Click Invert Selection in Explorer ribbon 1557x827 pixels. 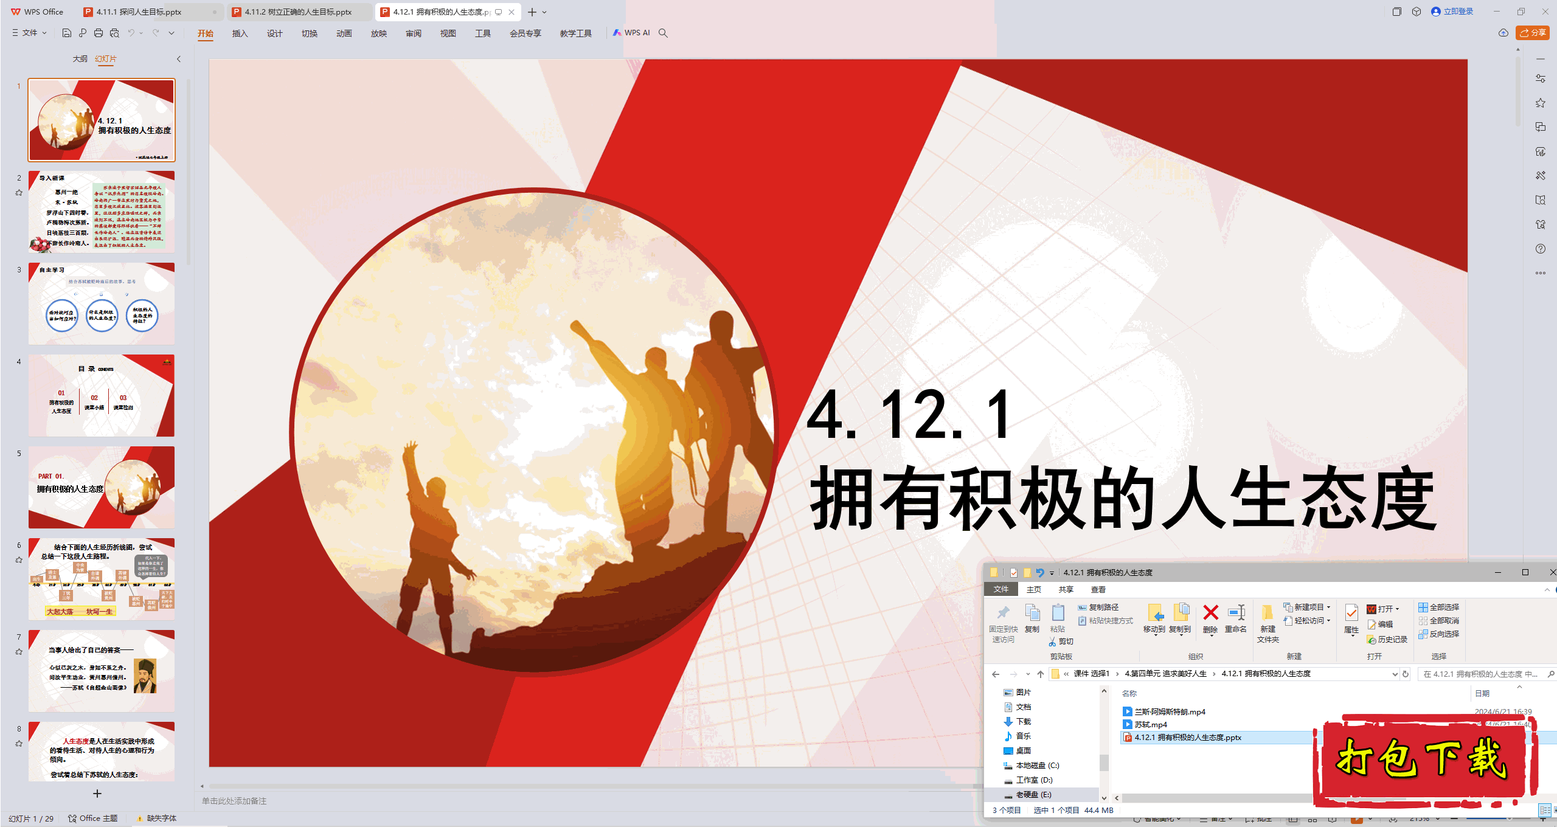[x=1439, y=634]
